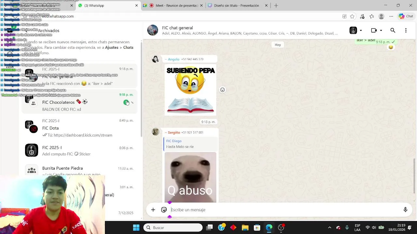This screenshot has width=417, height=234.
Task: Open the microphone tray icon
Action: pyautogui.click(x=347, y=227)
